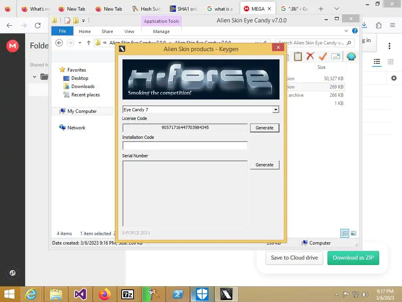402x302 pixels.
Task: Click the Explorer back arrow
Action: [59, 43]
